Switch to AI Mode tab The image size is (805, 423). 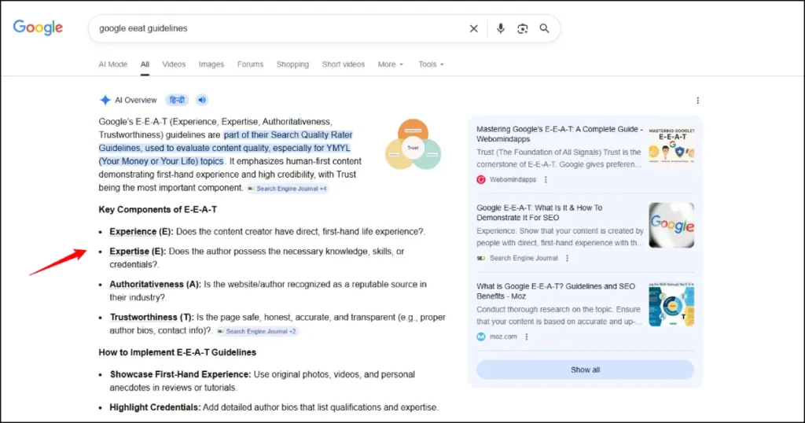coord(113,64)
